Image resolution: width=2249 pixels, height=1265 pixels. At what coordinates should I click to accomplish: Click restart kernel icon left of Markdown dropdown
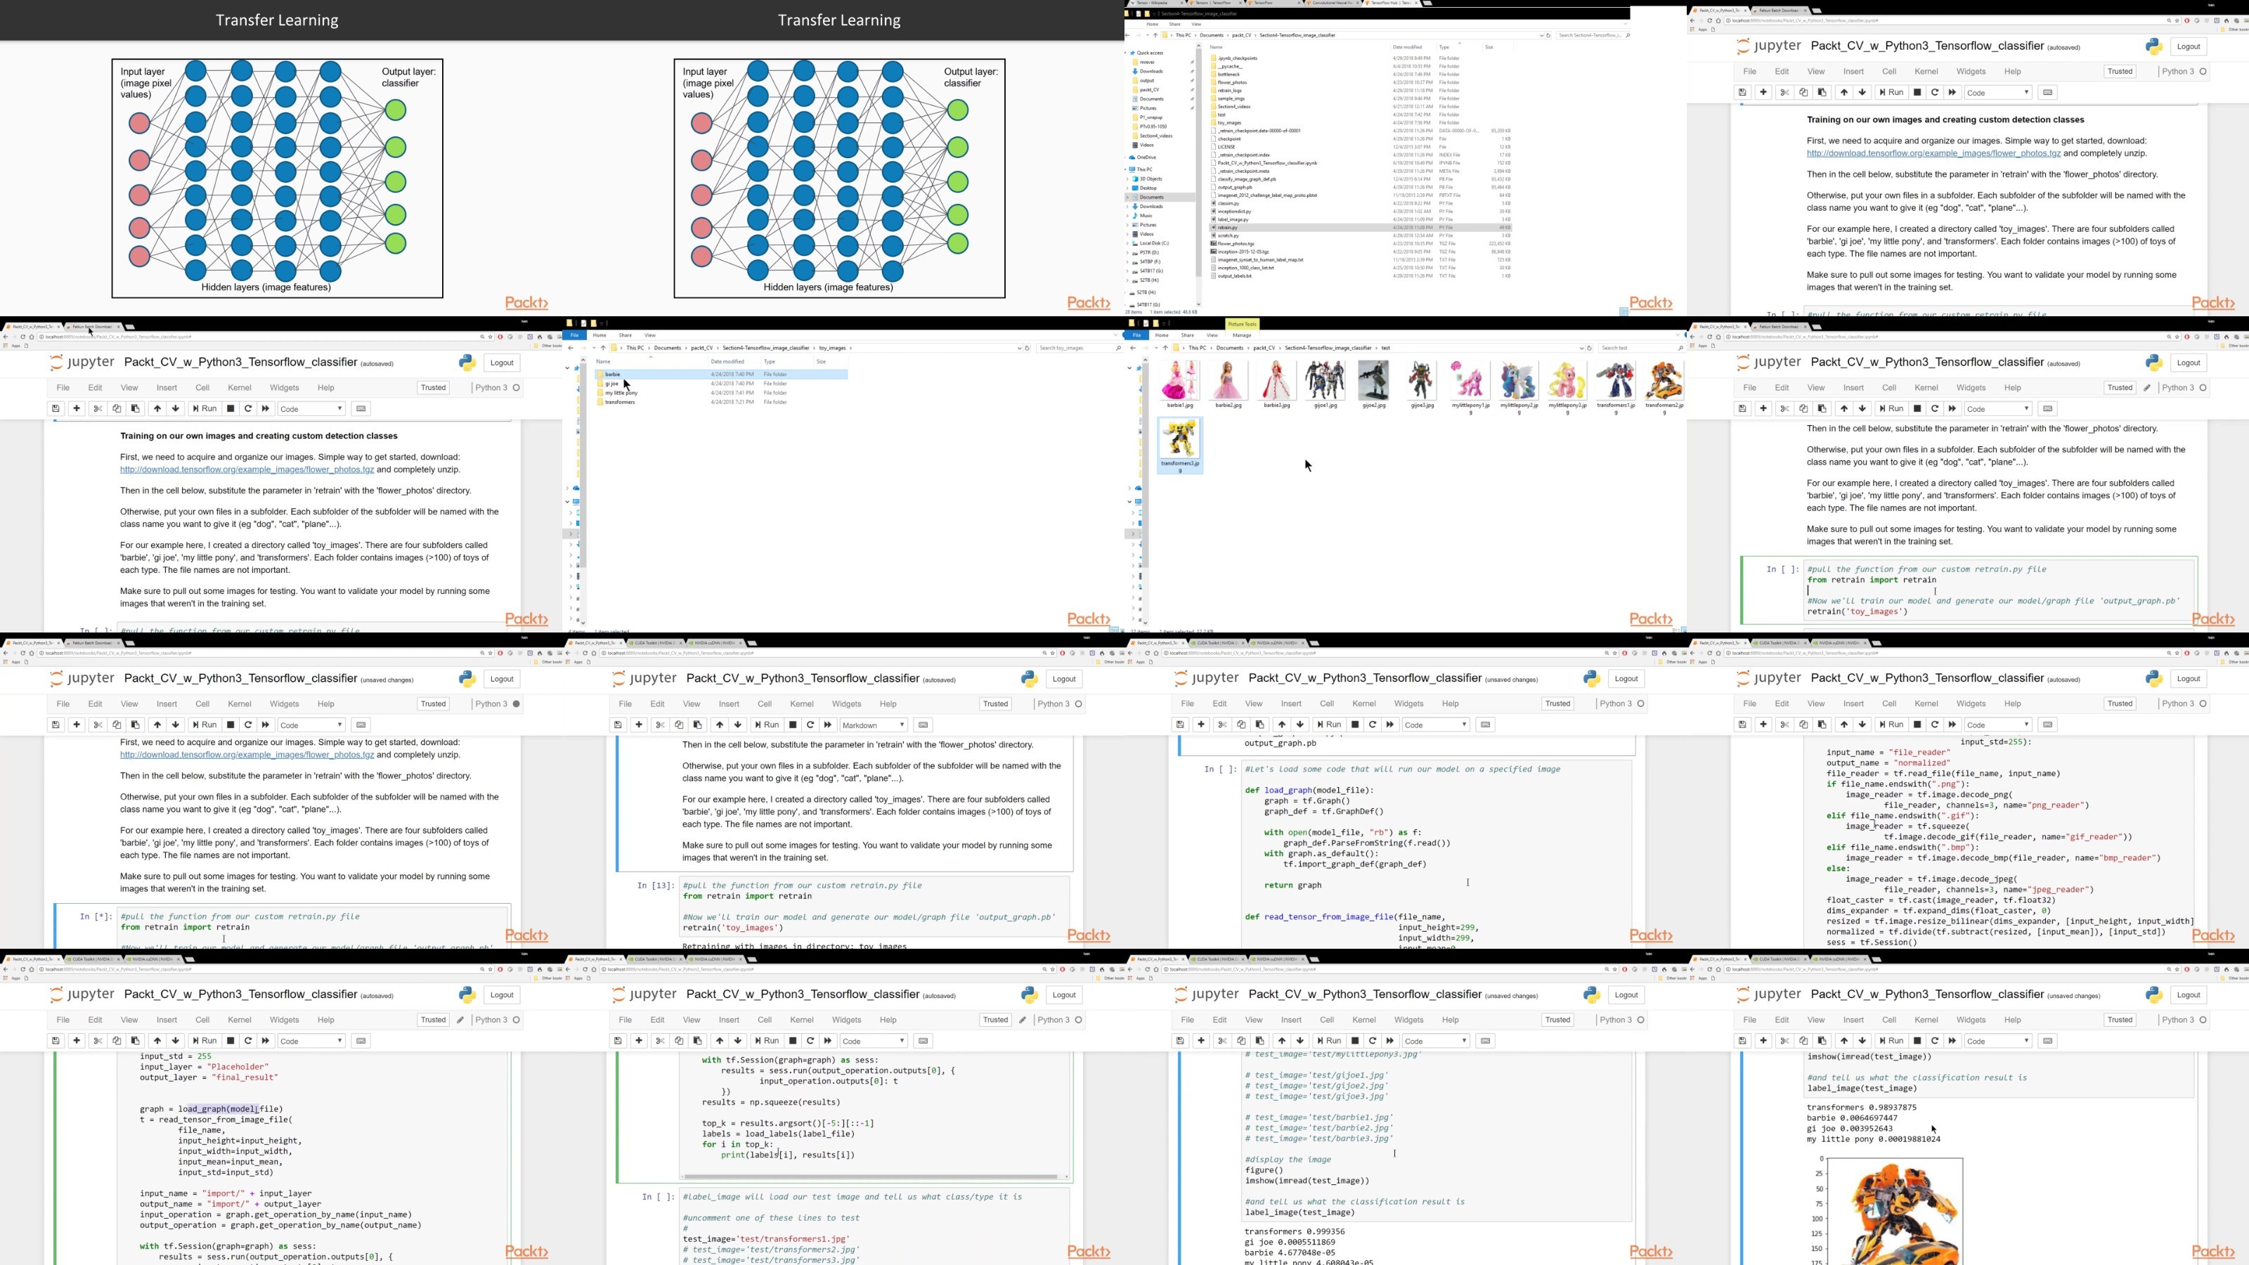810,725
